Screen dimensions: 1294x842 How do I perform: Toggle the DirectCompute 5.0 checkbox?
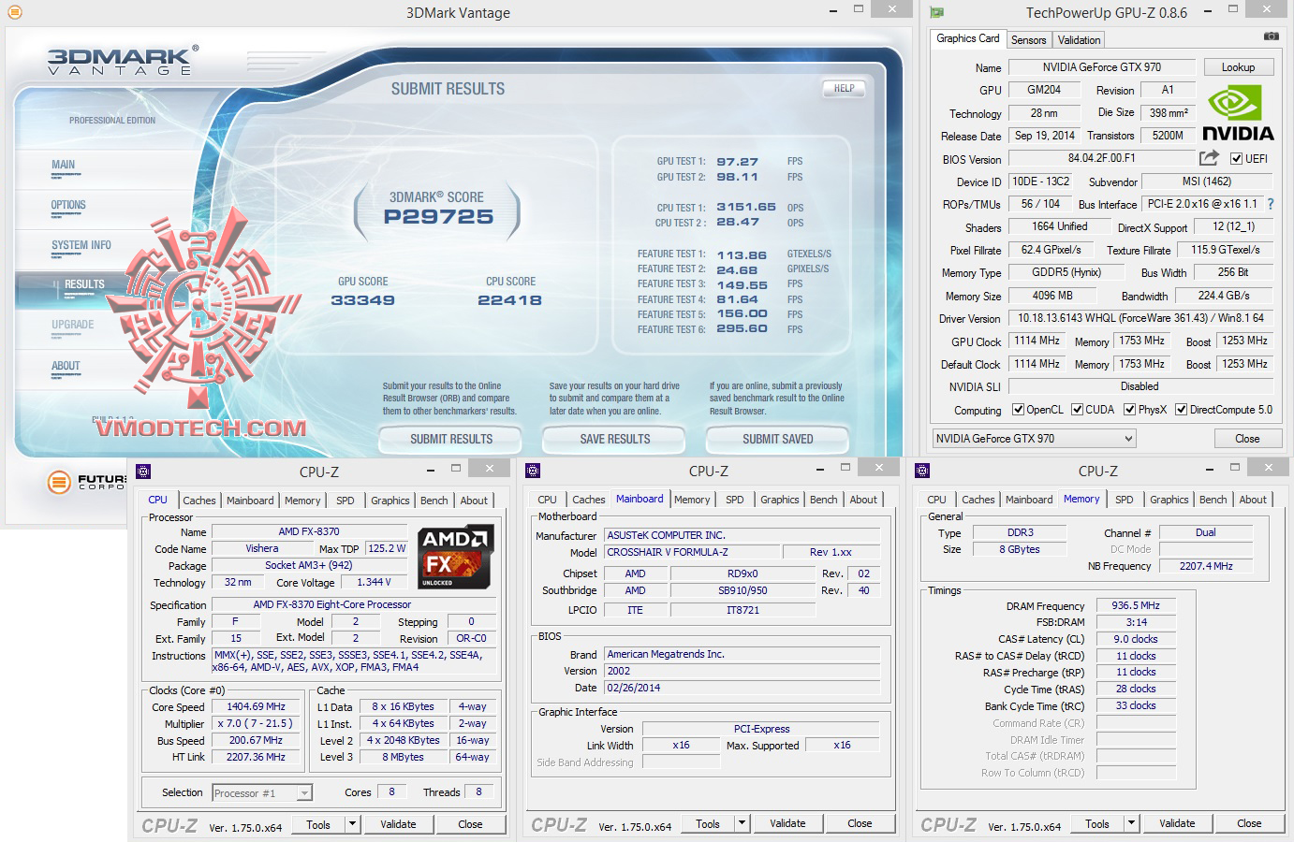click(x=1181, y=409)
